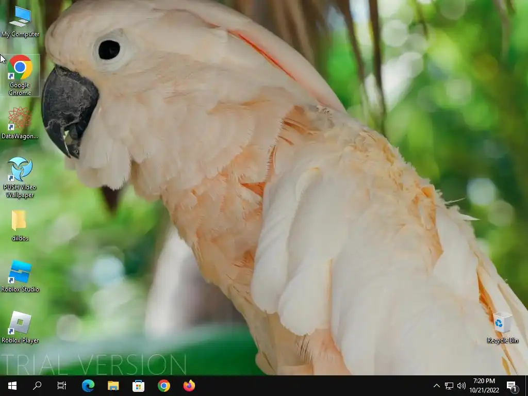
Task: Select the Google Chrome desktop shortcut
Action: click(20, 75)
